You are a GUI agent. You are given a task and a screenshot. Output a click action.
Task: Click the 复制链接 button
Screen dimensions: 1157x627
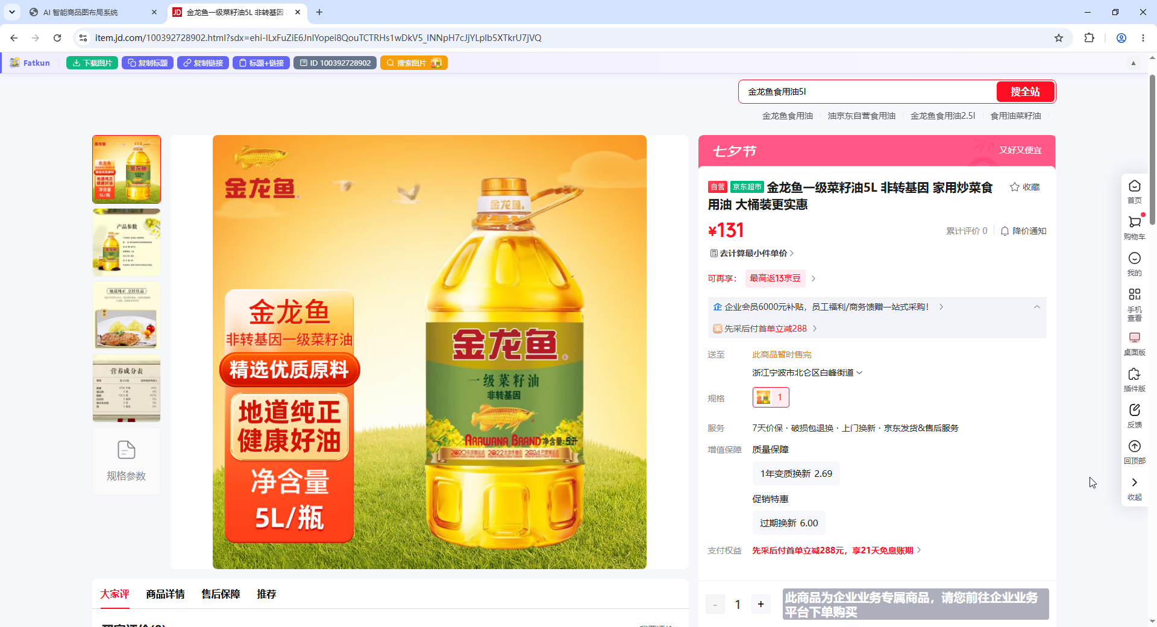click(x=203, y=63)
